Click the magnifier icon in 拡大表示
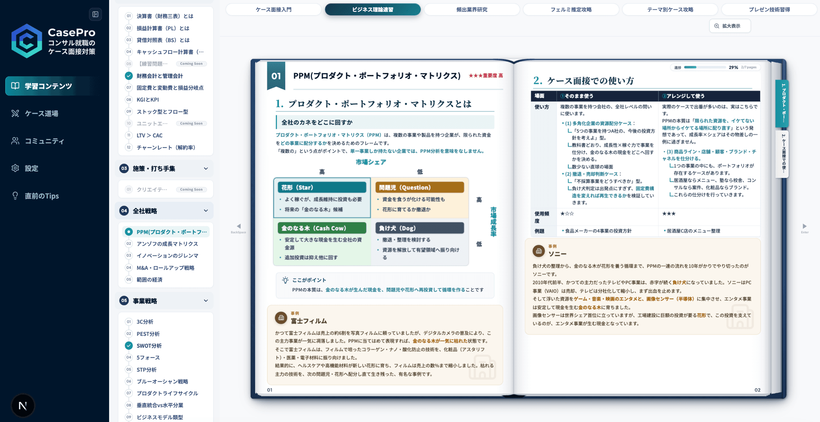Screen dimensions: 820x422 (x=717, y=26)
